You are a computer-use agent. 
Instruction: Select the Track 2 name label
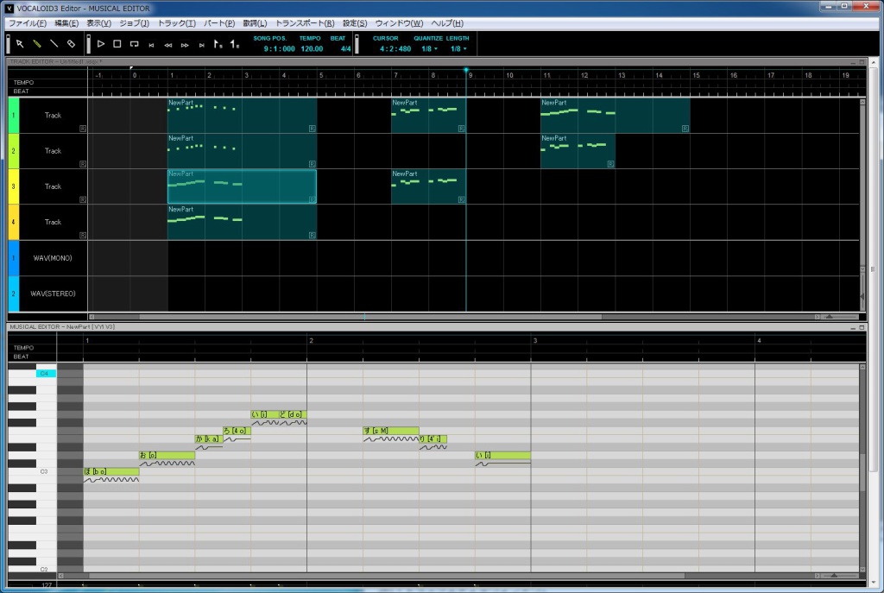click(x=53, y=151)
